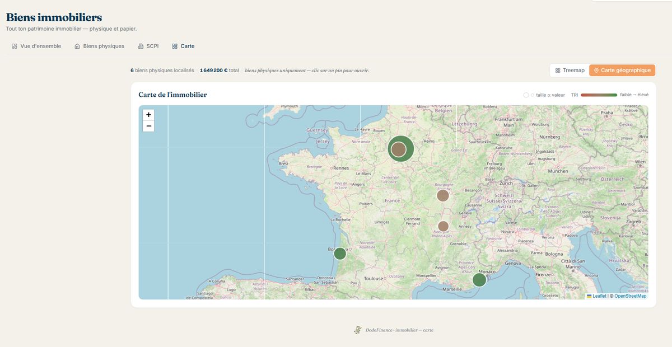Click the 'DodoFinance · immobilier — carte' footer text

tap(399, 330)
